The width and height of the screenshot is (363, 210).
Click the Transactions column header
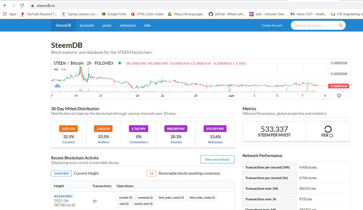(102, 186)
